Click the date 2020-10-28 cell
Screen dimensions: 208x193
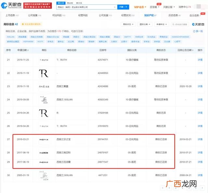[x=186, y=86]
